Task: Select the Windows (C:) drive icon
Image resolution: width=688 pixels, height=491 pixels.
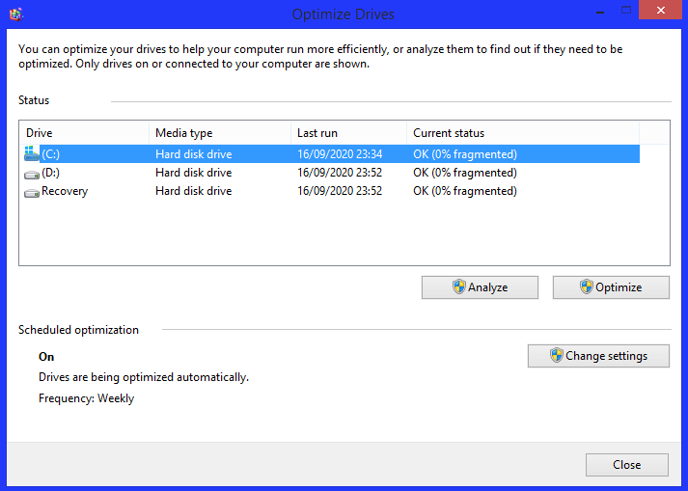Action: pyautogui.click(x=32, y=153)
